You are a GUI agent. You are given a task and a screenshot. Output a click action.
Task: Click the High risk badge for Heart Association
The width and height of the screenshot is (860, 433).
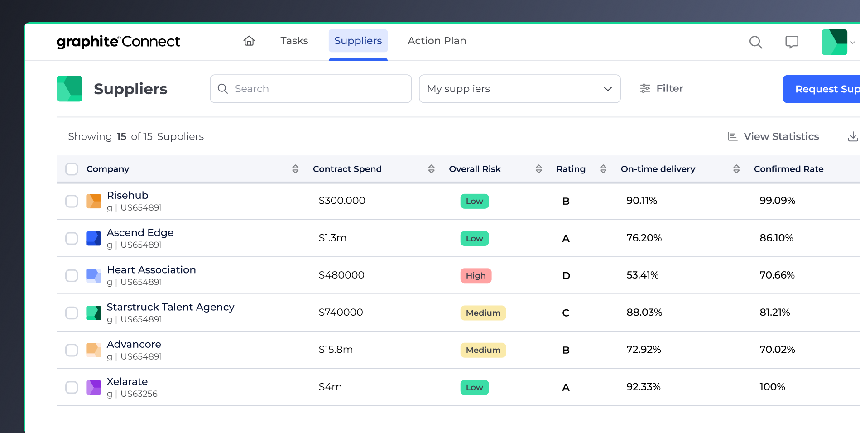476,275
